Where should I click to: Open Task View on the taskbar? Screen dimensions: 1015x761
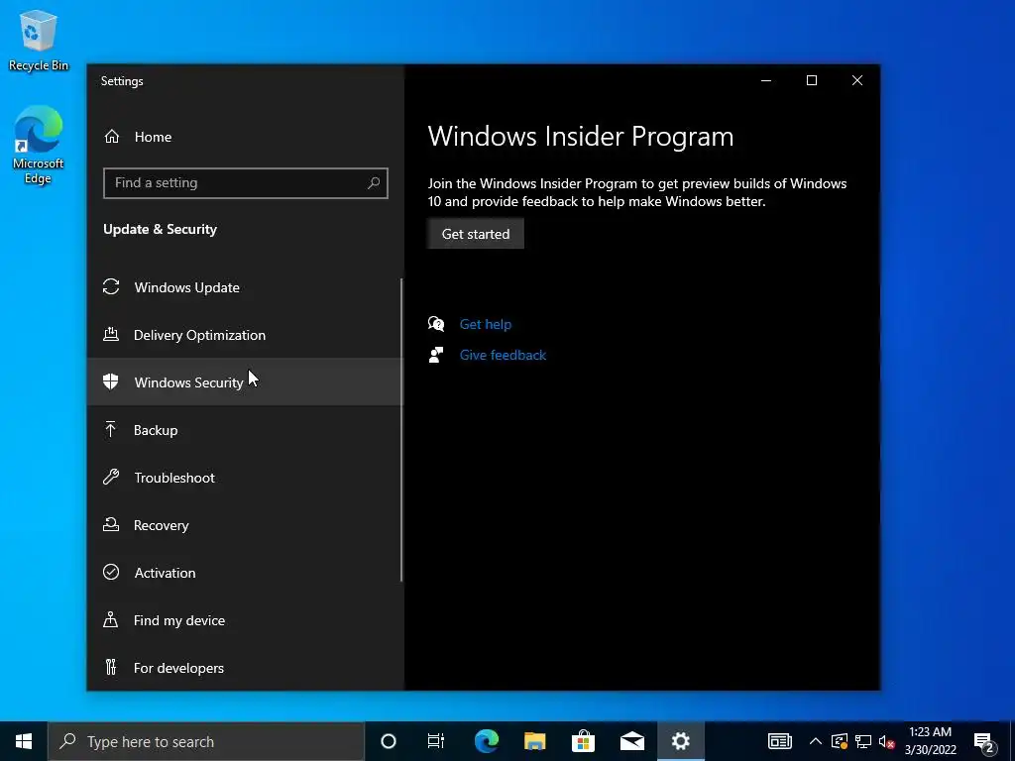point(436,741)
